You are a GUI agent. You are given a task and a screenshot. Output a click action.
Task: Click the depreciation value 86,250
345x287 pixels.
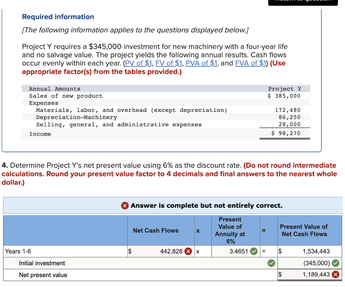289,117
